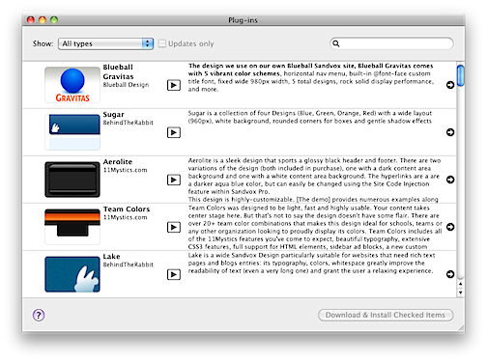Play preview for Lake design
The image size is (487, 362).
[174, 274]
